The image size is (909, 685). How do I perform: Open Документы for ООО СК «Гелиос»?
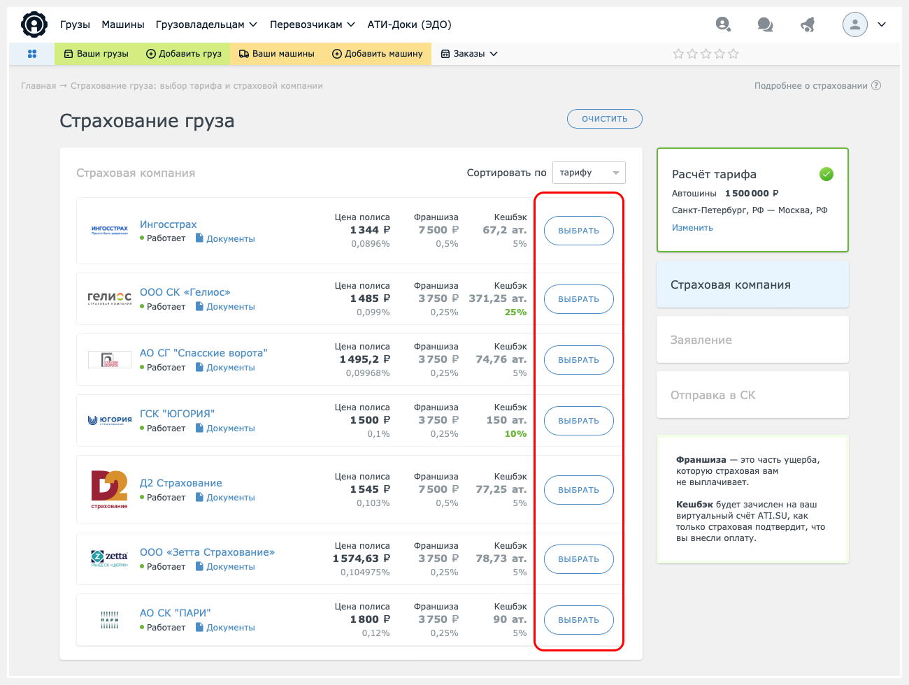click(x=224, y=306)
